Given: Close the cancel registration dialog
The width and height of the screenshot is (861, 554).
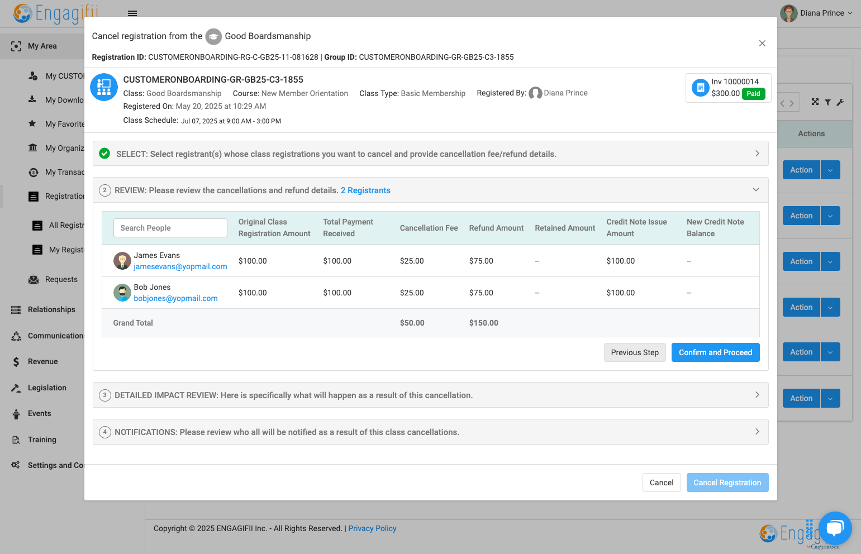Looking at the screenshot, I should point(762,44).
